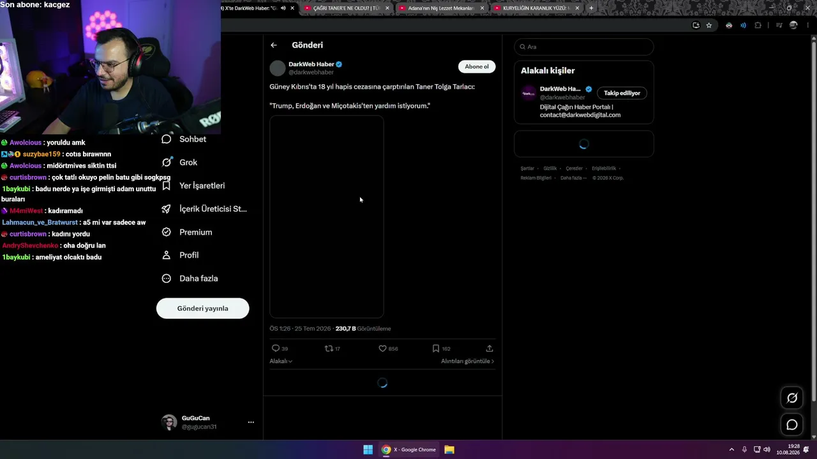The height and width of the screenshot is (459, 817).
Task: Show hidden system tray icons
Action: tap(731, 449)
